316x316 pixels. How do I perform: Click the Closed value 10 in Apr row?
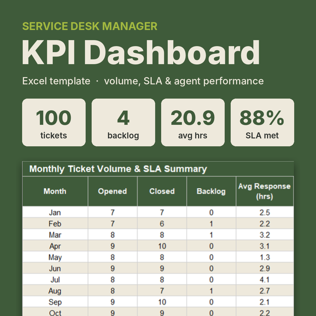click(162, 246)
